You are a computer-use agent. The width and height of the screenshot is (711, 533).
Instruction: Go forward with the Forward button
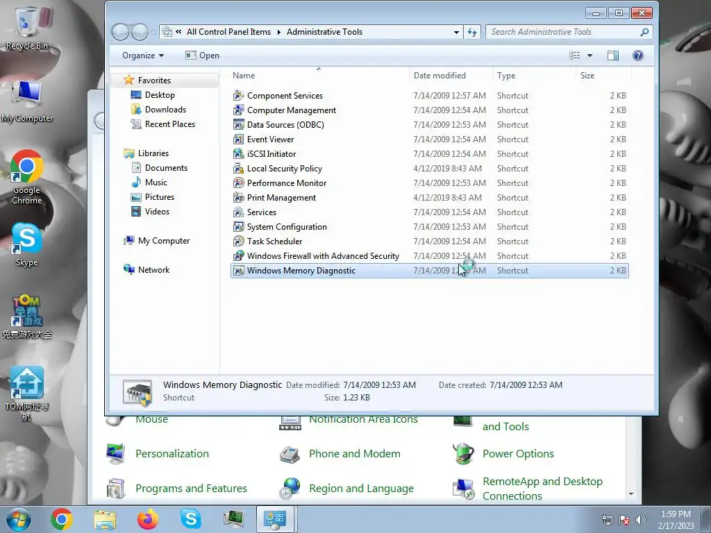(140, 32)
